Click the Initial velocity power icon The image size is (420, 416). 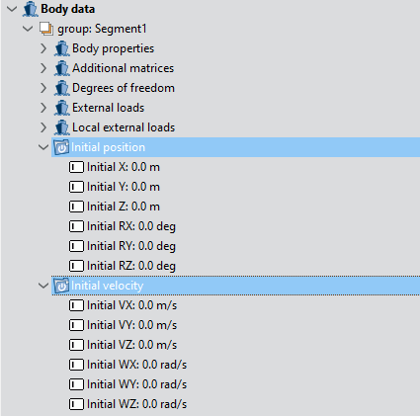61,286
